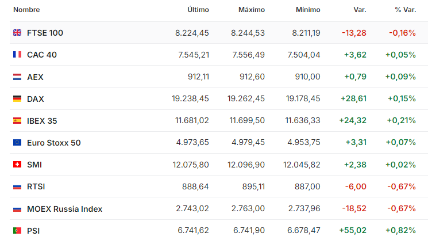Click the Swiss flag icon beside SMI

(x=17, y=164)
